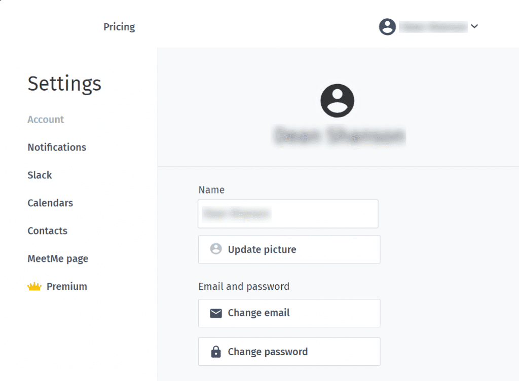The image size is (519, 381).
Task: Click the user avatar icon in header
Action: (387, 26)
